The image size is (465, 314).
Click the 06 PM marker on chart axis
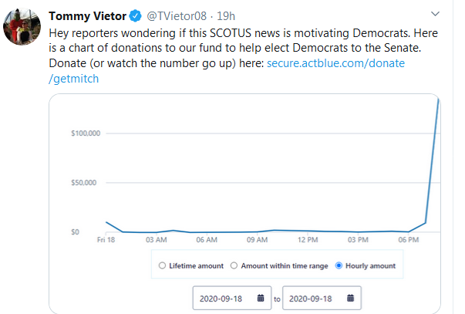tap(409, 240)
